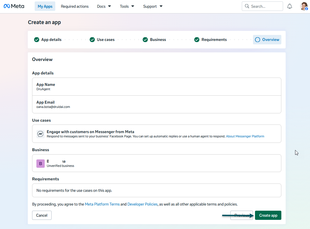
Task: Click the Business step checkmark icon
Action: pos(145,40)
